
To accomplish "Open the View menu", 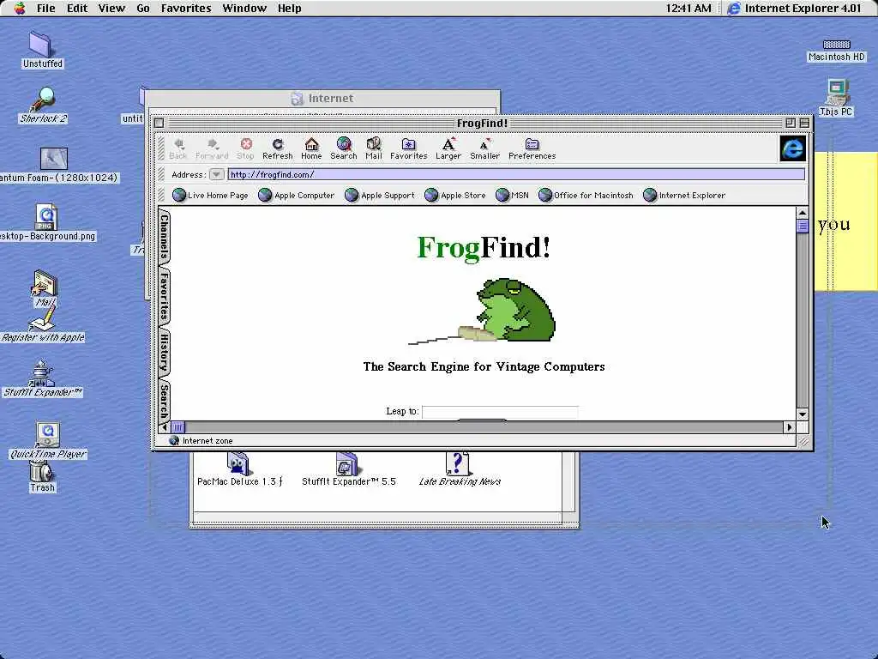I will [x=111, y=8].
